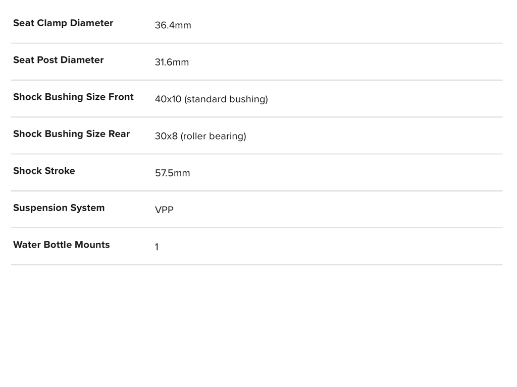Screen dimensions: 517x387
Task: Click the Seat Post Diameter label
Action: point(58,60)
